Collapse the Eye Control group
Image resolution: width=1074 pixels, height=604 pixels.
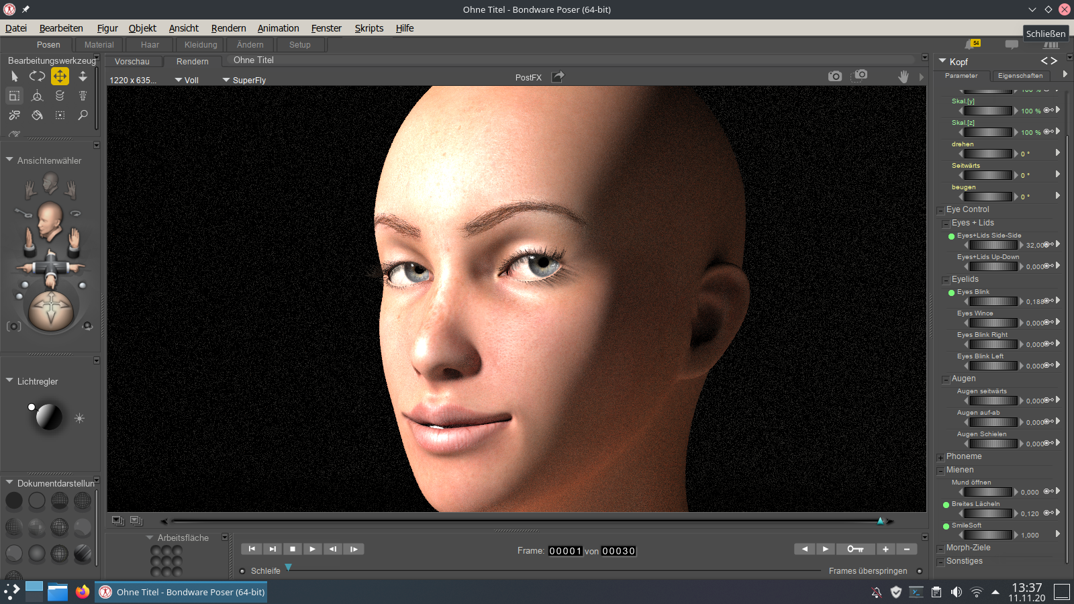[x=940, y=210]
